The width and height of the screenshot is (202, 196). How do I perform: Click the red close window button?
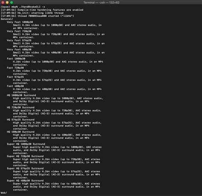tap(3, 3)
